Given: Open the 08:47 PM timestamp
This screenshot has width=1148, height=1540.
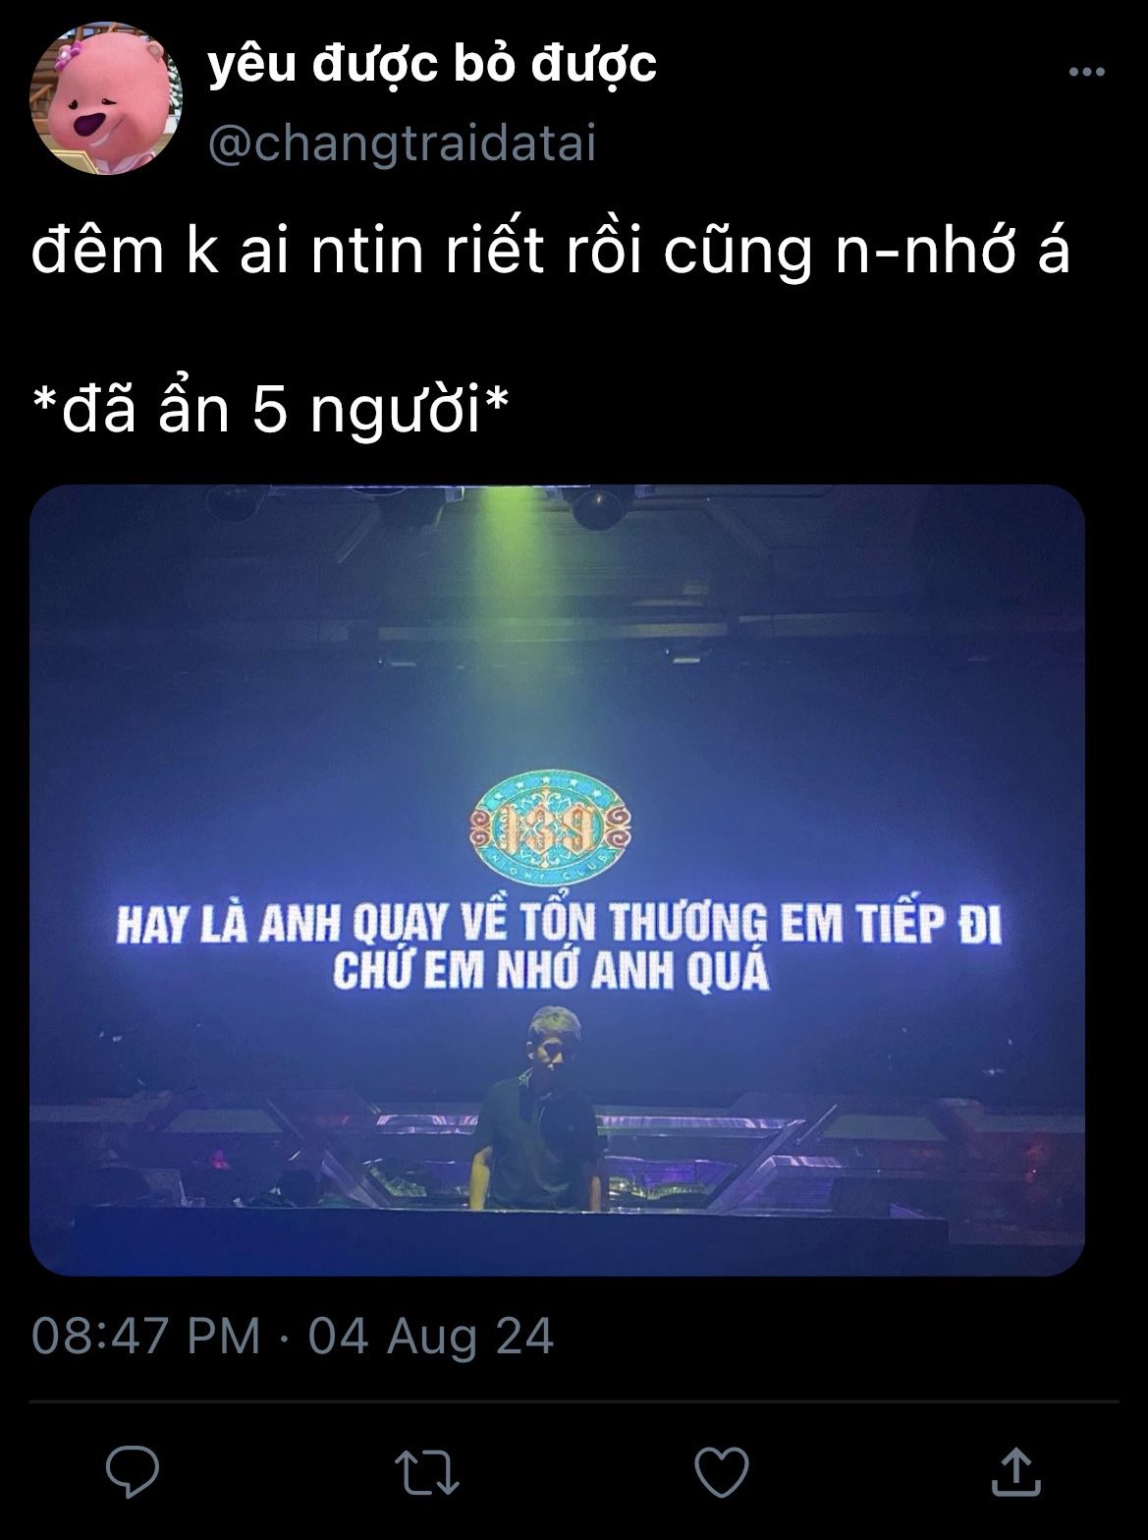Looking at the screenshot, I should click(x=146, y=1337).
